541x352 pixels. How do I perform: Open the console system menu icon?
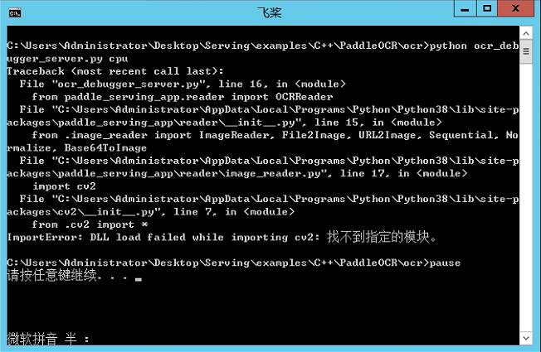point(15,13)
